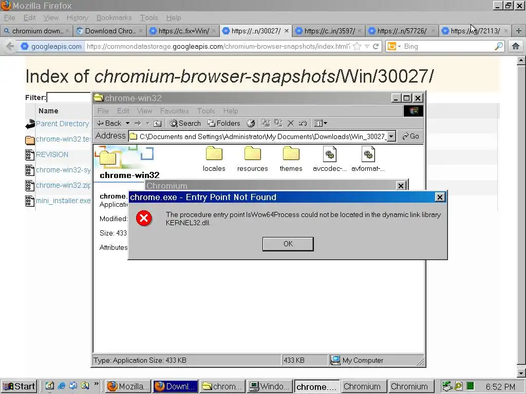Open the Tools menu in chrome-win32 Explorer
This screenshot has width=526, height=394.
pyautogui.click(x=206, y=111)
